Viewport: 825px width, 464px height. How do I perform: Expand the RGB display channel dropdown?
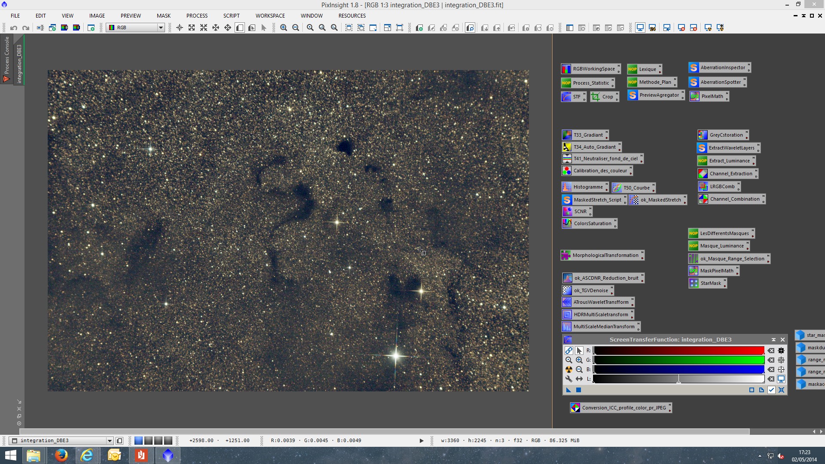[x=161, y=27]
